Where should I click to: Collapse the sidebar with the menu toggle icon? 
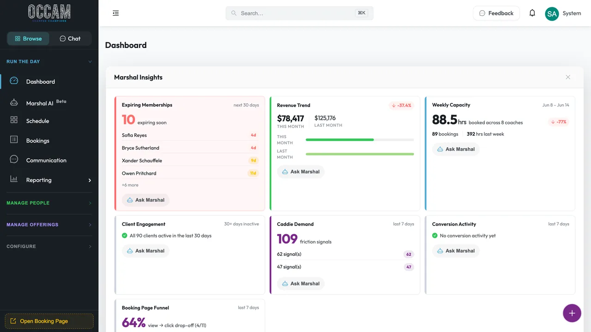pyautogui.click(x=115, y=13)
